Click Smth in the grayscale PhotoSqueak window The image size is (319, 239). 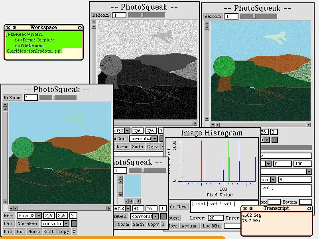[x=138, y=147]
